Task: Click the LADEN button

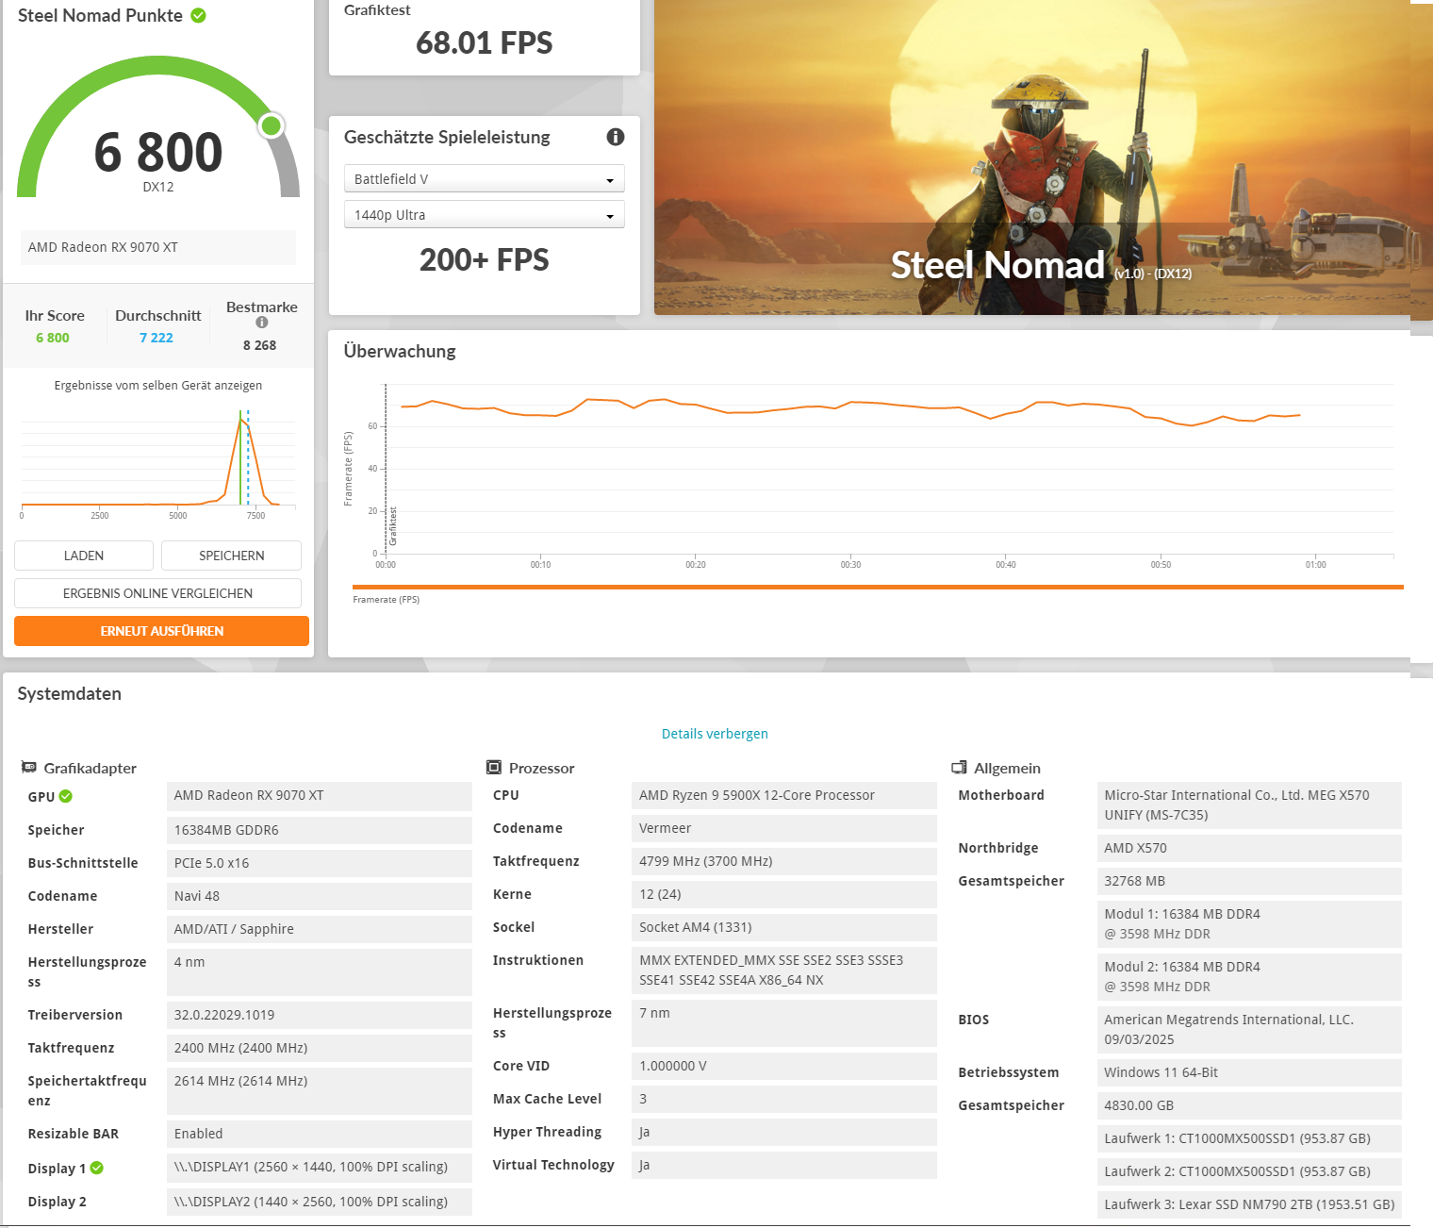Action: tap(83, 556)
